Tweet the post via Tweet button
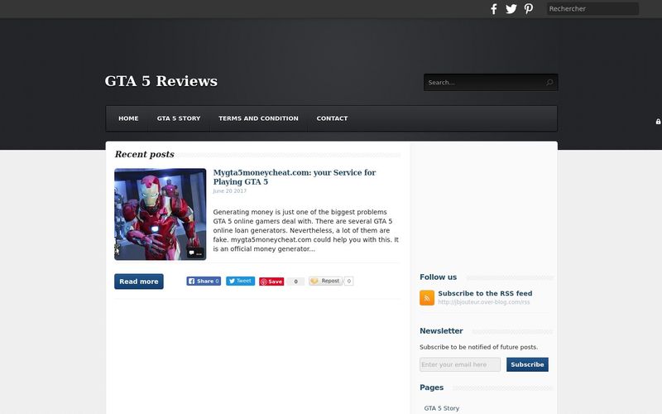Screen dimensions: 662x414 pos(240,281)
